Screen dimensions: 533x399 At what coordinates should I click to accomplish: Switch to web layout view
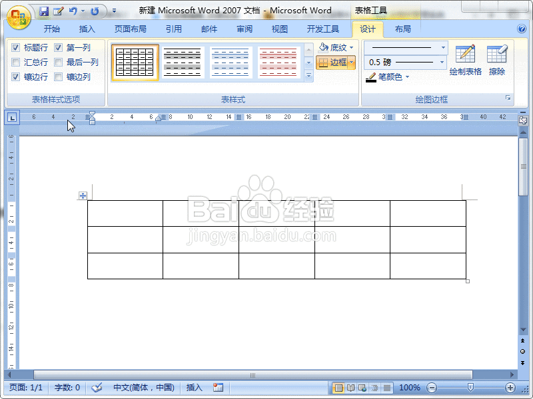coord(362,388)
